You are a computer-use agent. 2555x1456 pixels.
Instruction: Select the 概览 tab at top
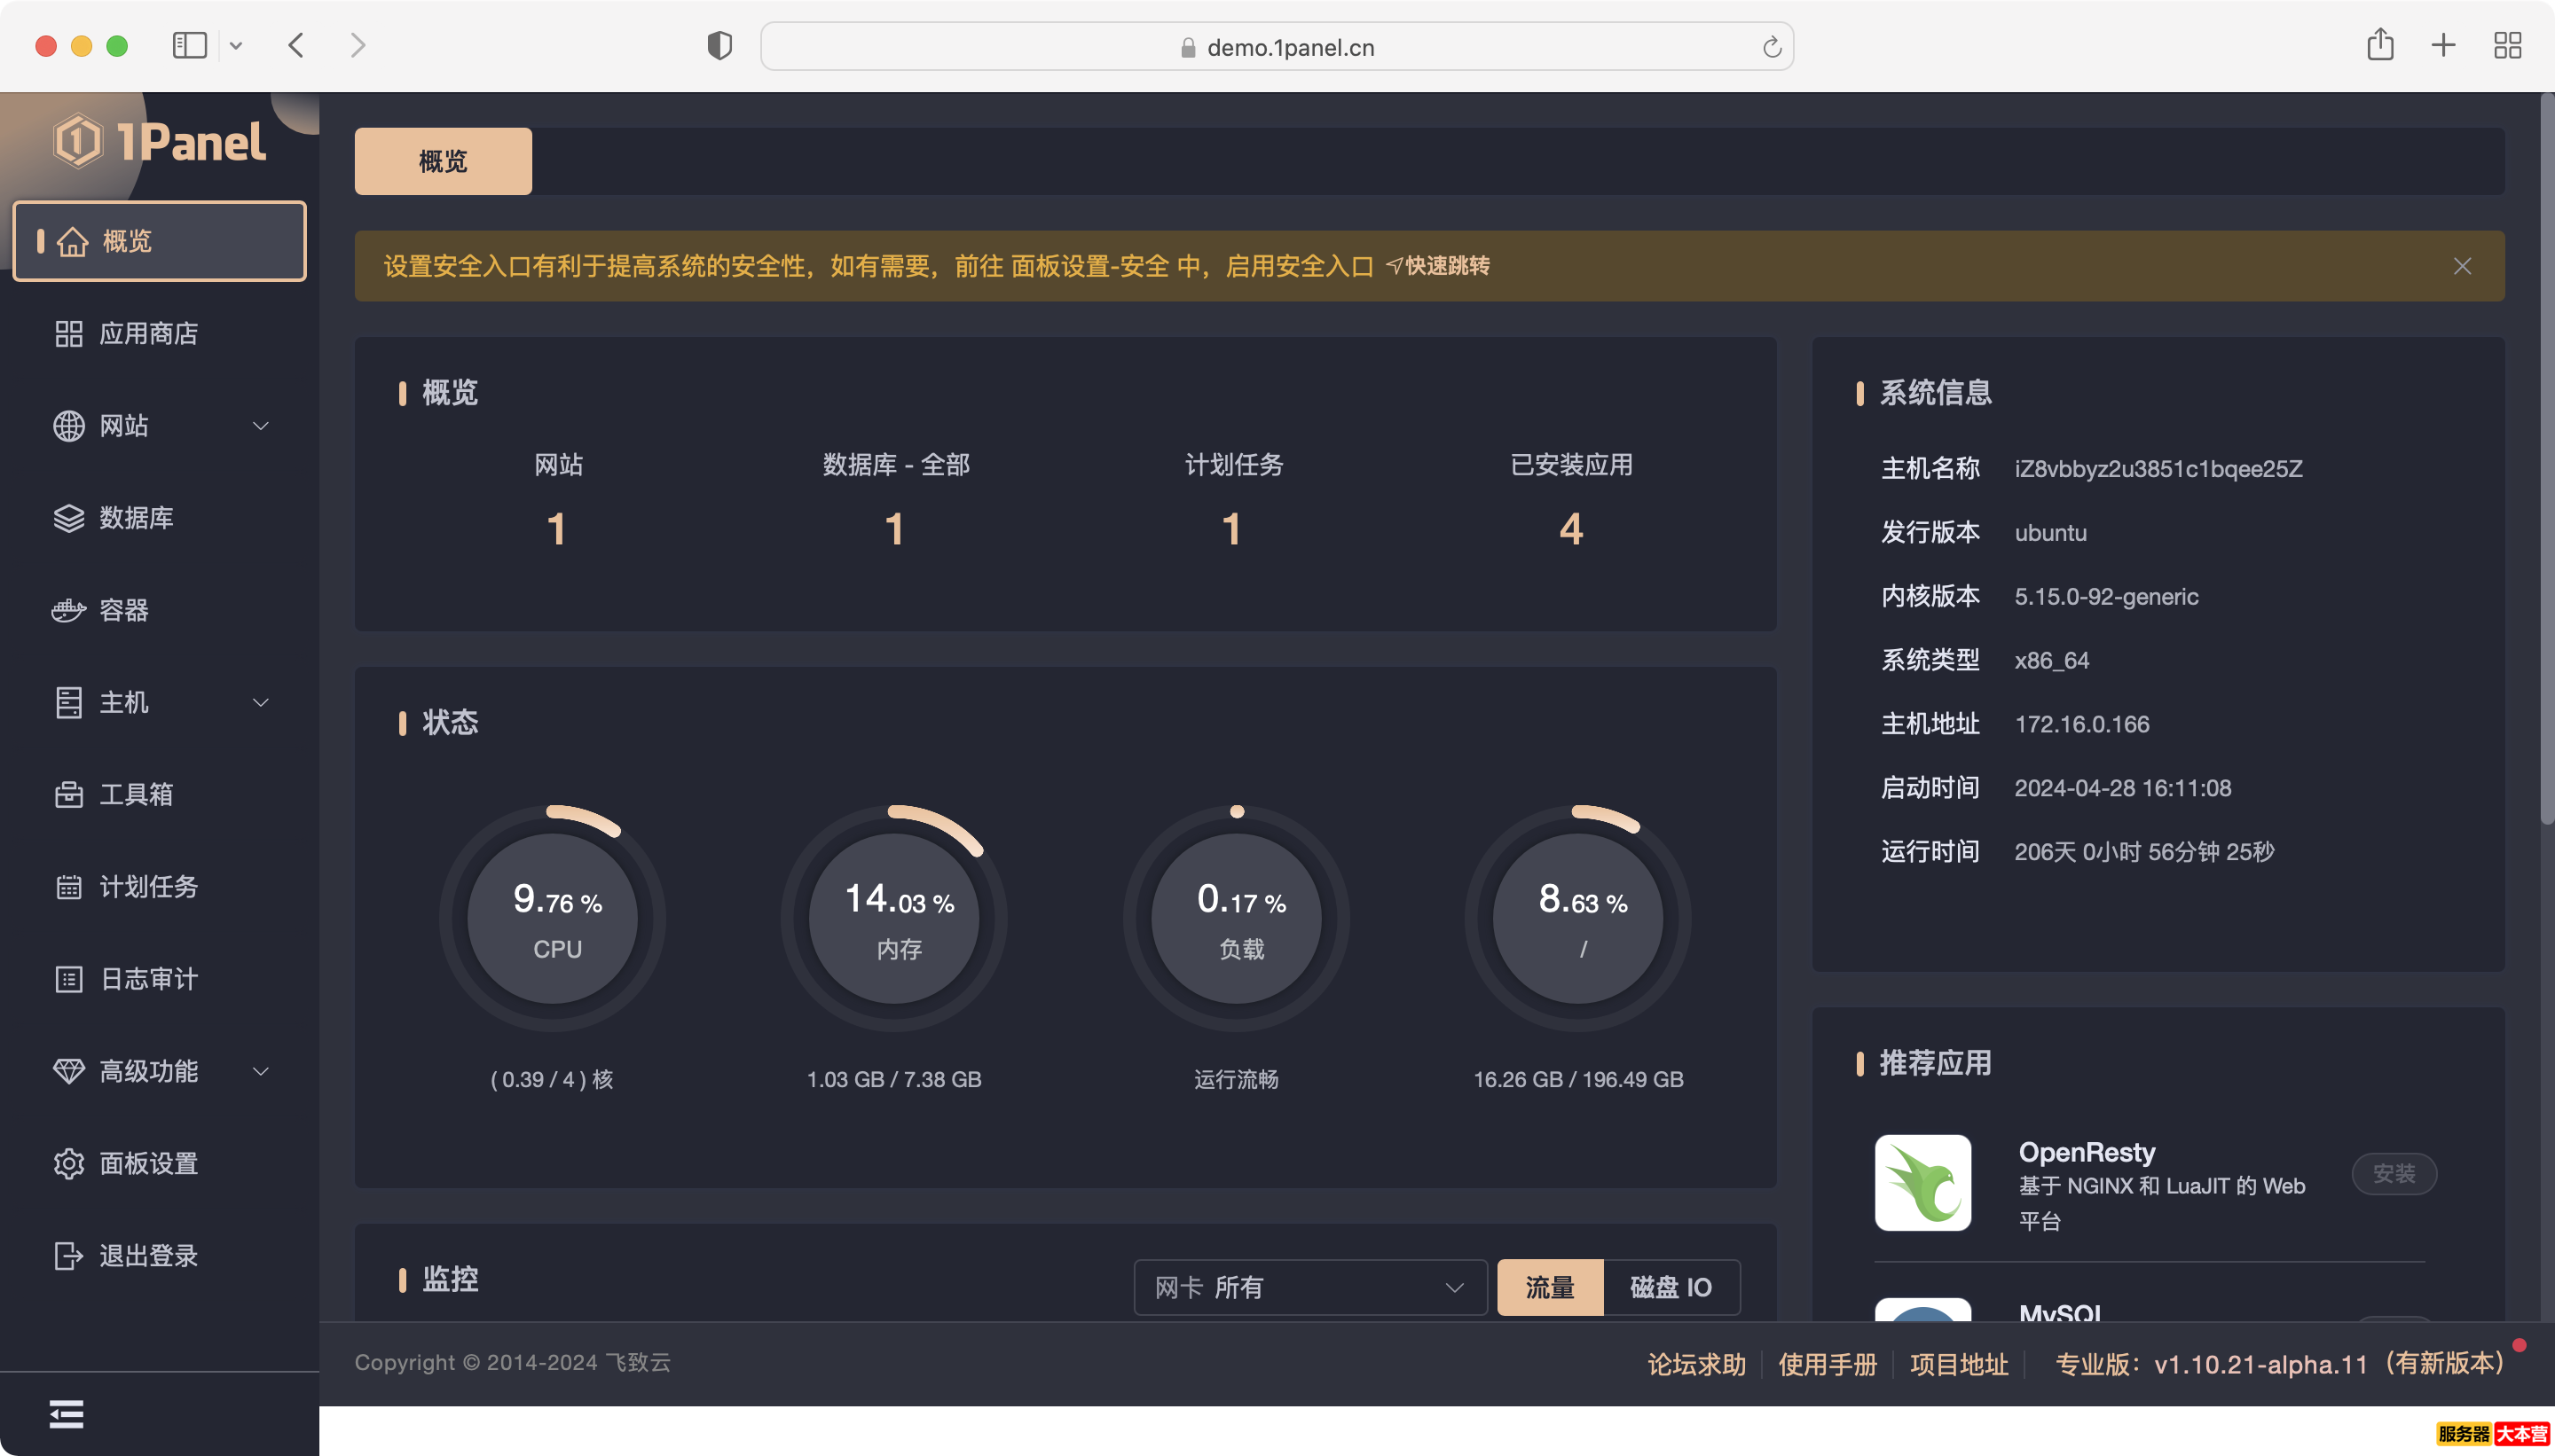442,161
